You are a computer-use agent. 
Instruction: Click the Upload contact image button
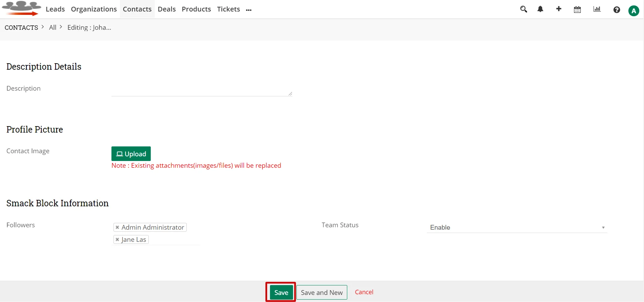(131, 154)
